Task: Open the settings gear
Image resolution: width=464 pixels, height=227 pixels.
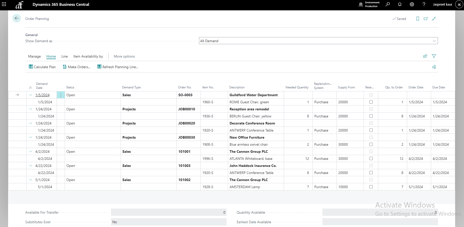Action: point(412,4)
